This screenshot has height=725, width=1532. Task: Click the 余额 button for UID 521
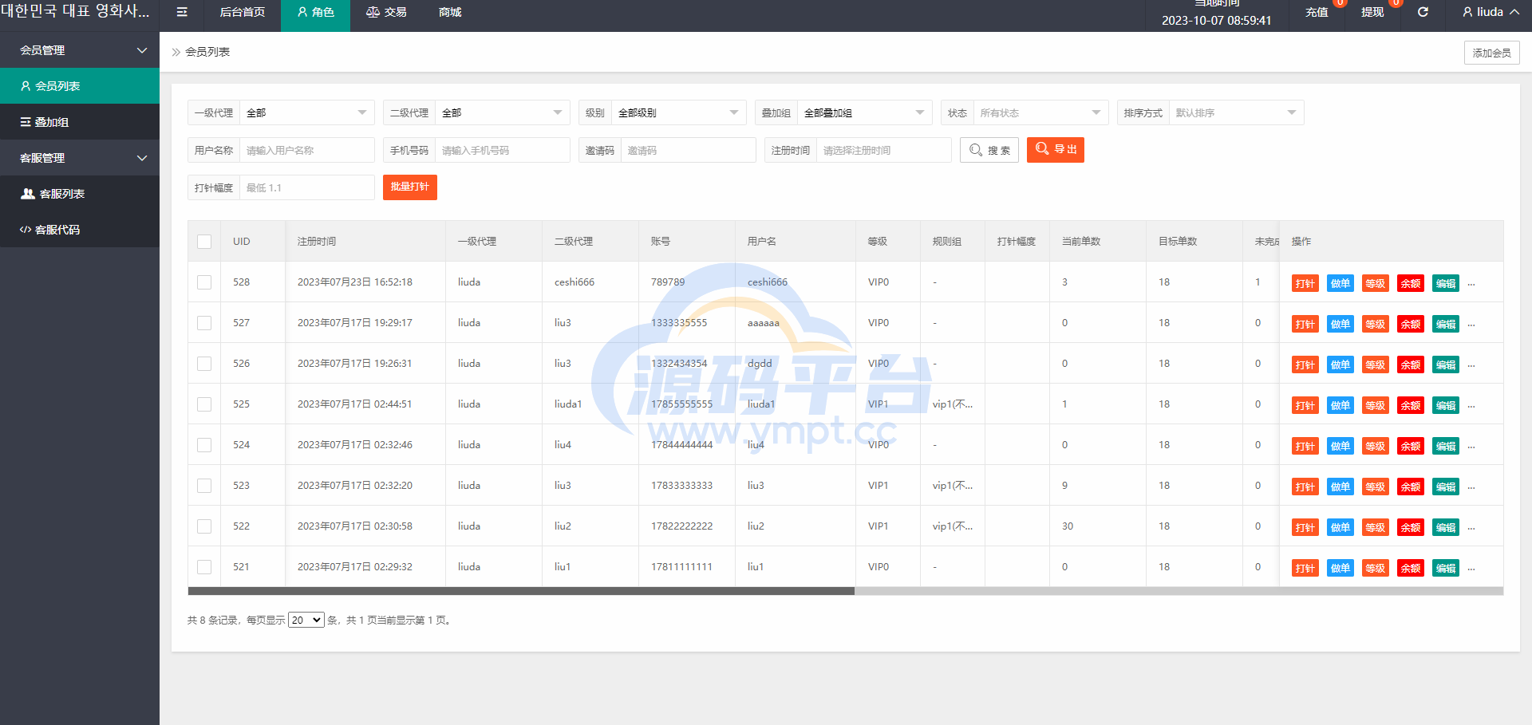(1411, 568)
